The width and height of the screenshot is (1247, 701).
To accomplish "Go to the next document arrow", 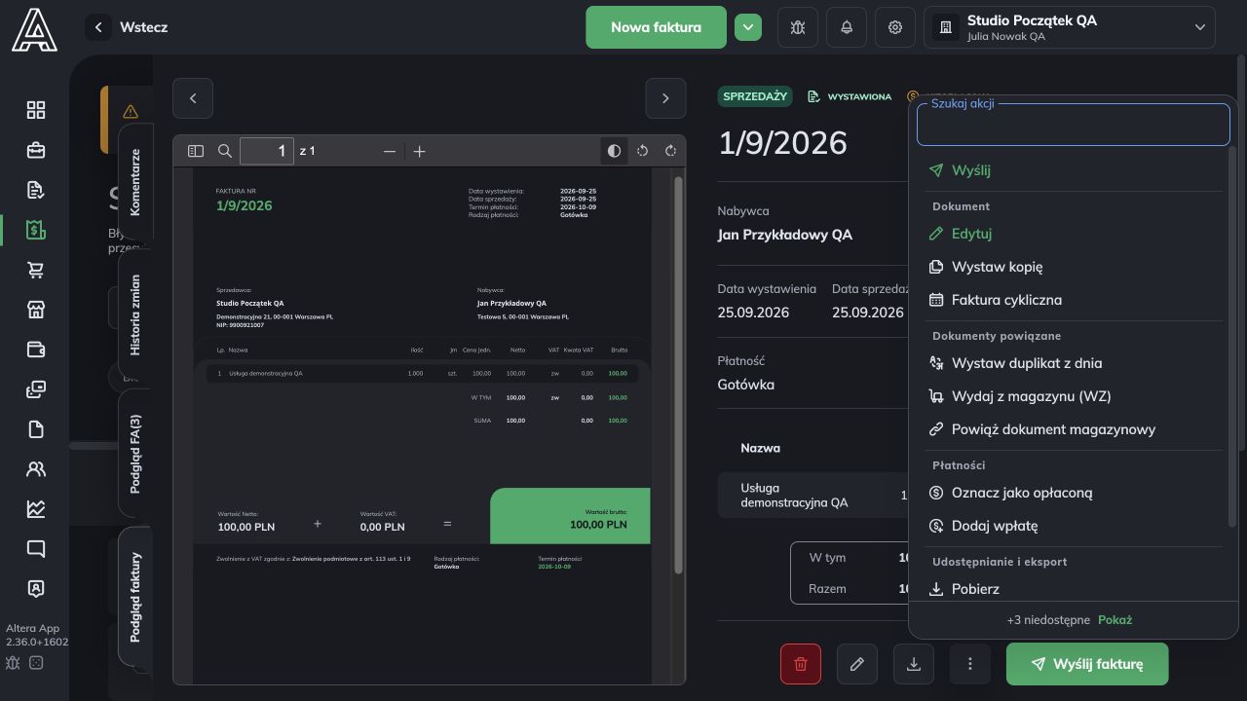I will tap(665, 98).
